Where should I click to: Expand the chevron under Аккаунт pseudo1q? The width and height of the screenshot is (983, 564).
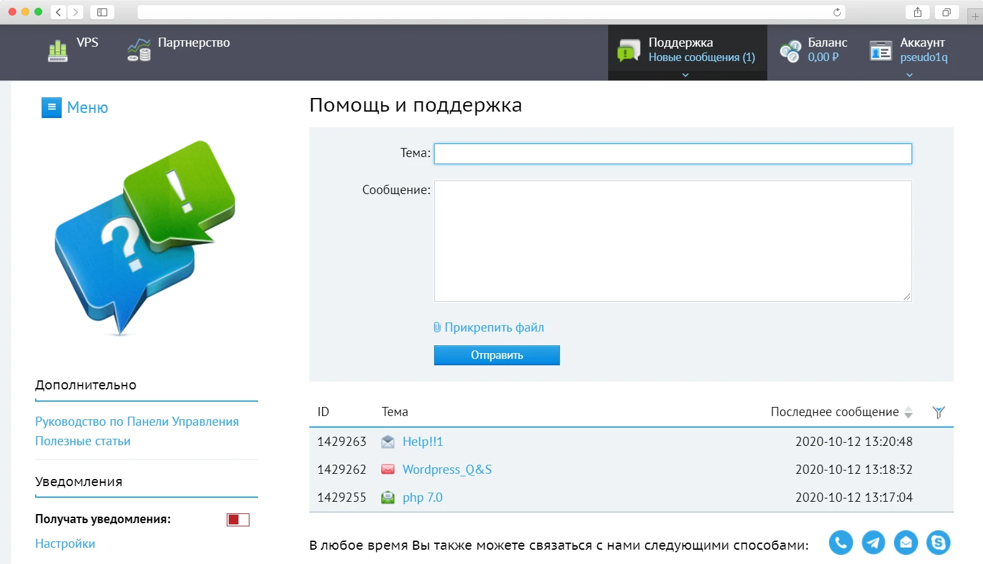[909, 75]
